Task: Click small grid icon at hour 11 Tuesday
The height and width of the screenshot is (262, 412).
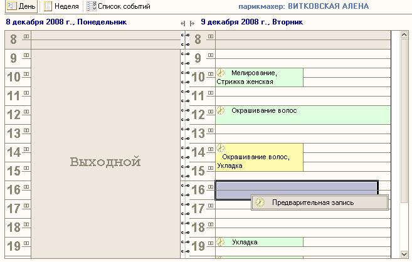Action: point(211,93)
